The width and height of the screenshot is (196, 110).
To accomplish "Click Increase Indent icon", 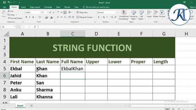I will (73, 17).
